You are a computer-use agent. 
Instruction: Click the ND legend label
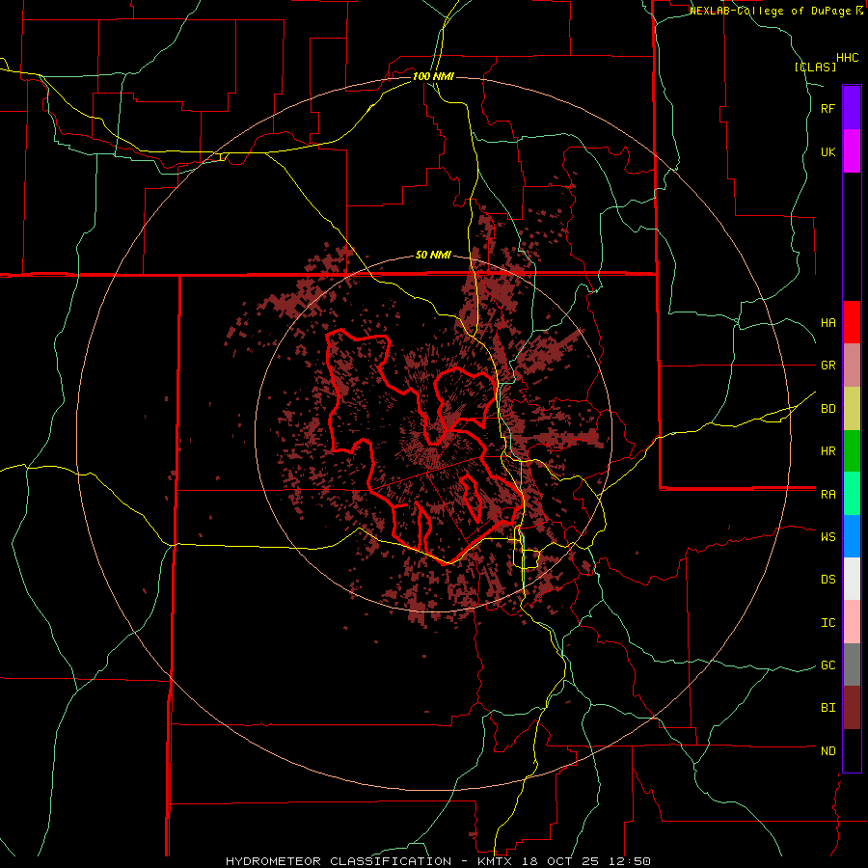coord(827,751)
